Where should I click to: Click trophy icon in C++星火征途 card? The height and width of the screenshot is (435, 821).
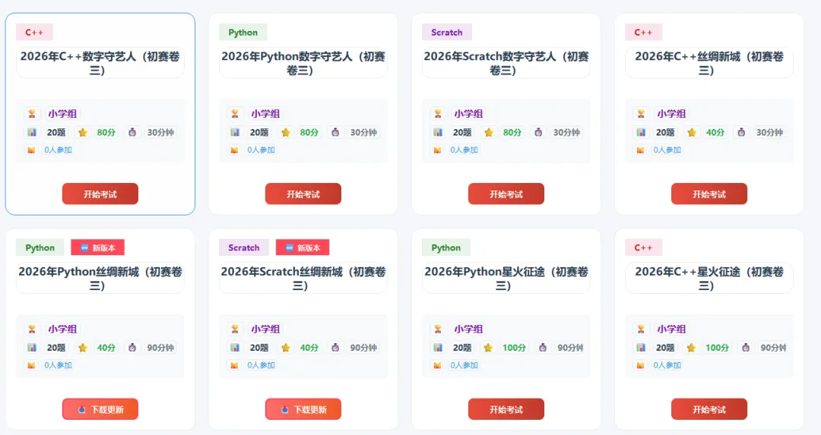[641, 329]
